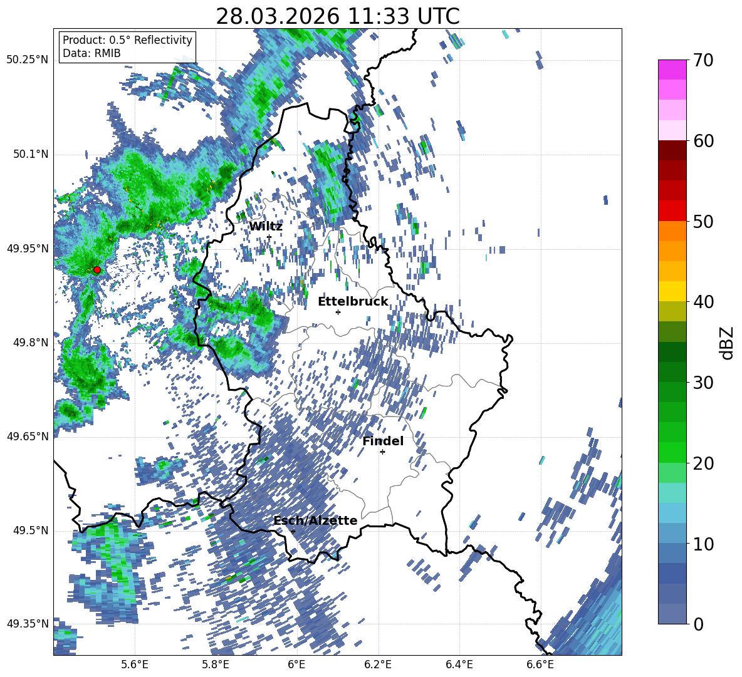742x677 pixels.
Task: Click the 49.8°N latitude label
Action: [31, 343]
